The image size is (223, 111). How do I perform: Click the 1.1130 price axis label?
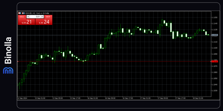point(215,29)
